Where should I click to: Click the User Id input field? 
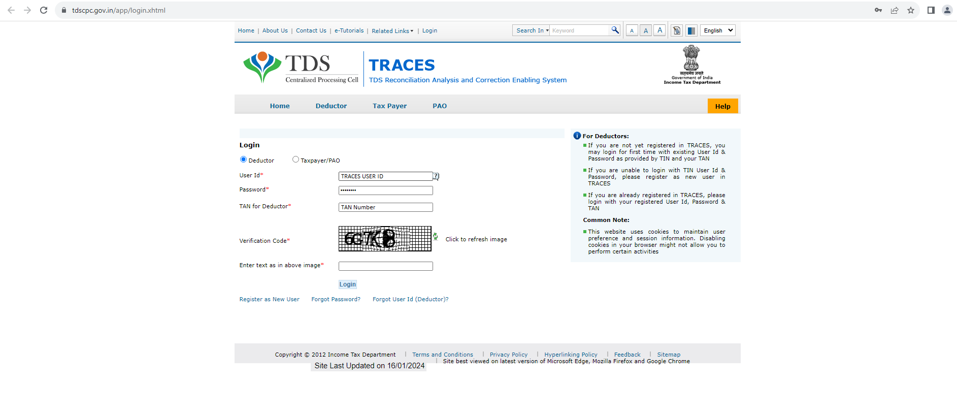pos(386,176)
